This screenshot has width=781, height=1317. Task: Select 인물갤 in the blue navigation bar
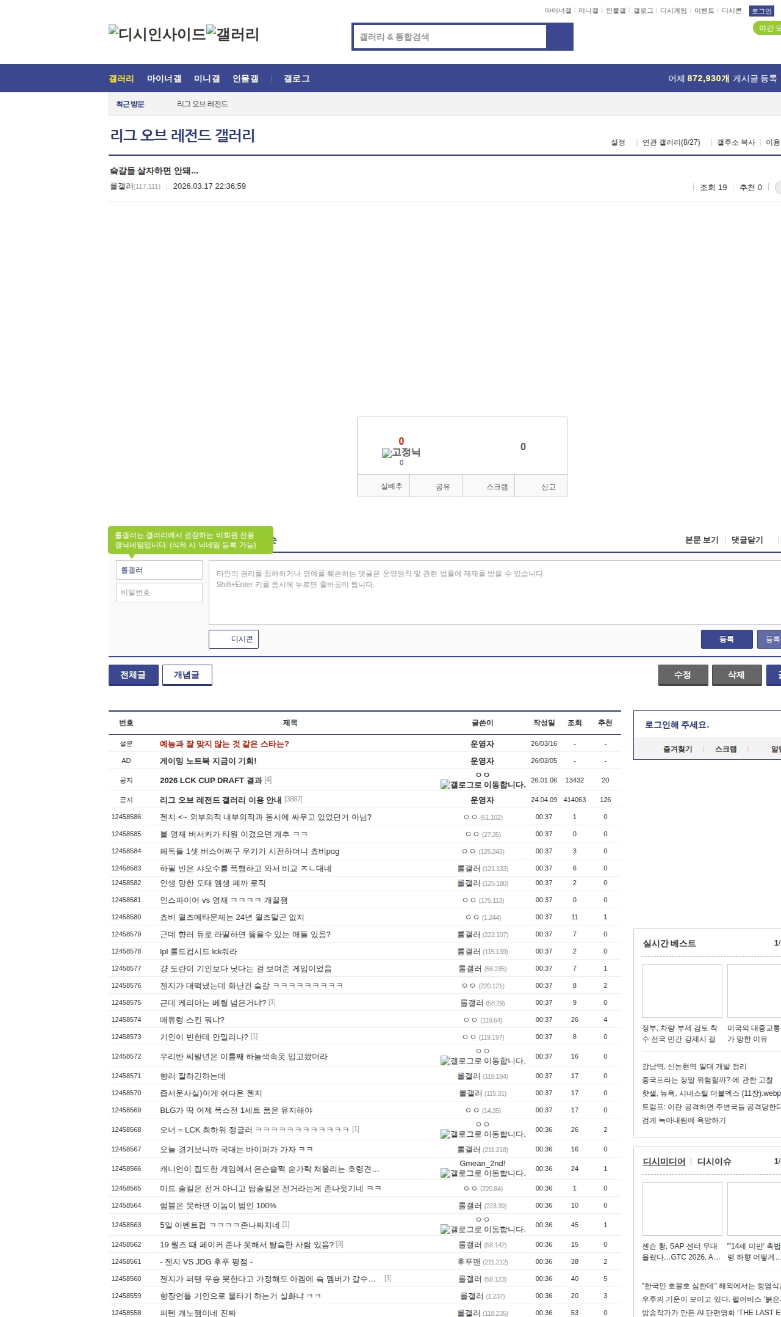(x=245, y=78)
